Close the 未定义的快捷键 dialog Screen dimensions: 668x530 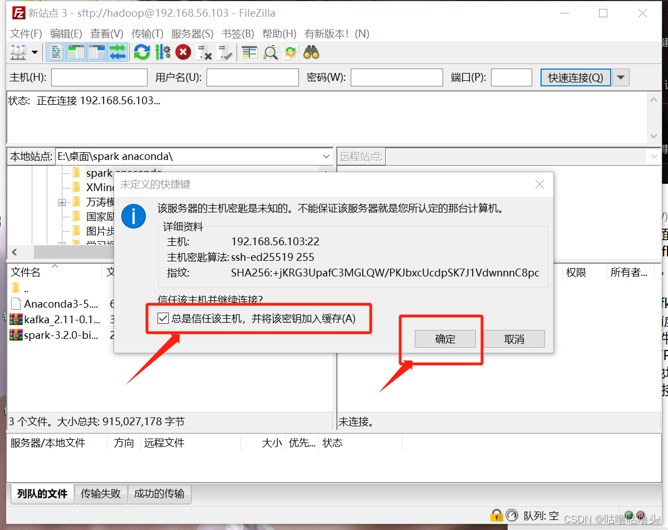[539, 184]
